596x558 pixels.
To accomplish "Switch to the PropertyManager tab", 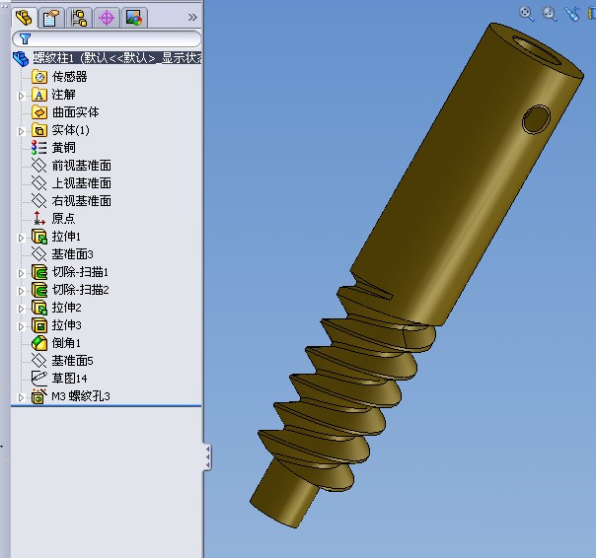I will (51, 18).
